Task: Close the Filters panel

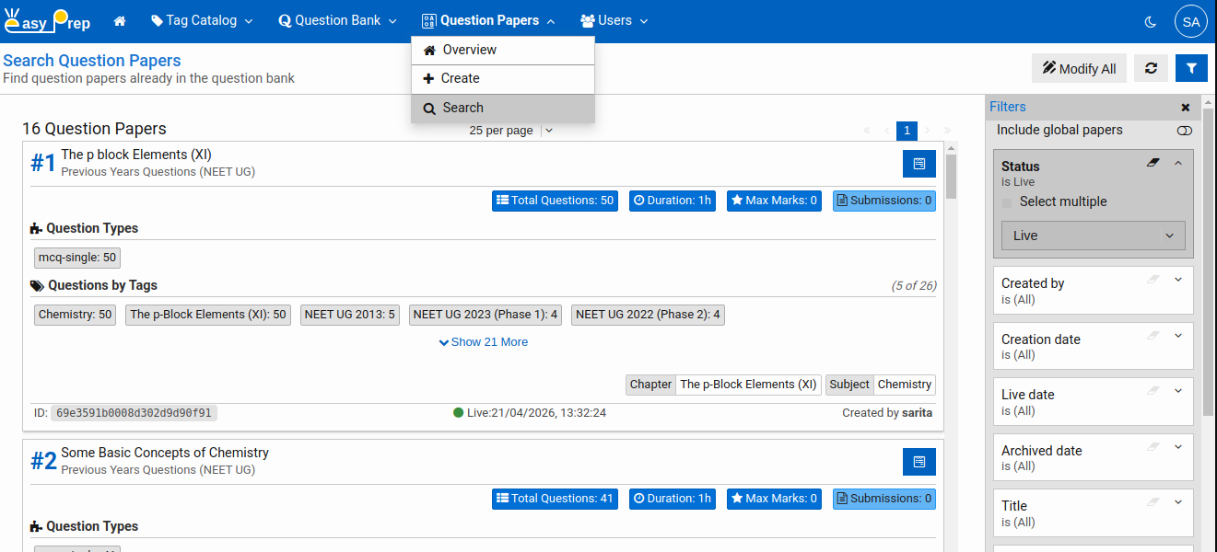Action: (x=1186, y=108)
